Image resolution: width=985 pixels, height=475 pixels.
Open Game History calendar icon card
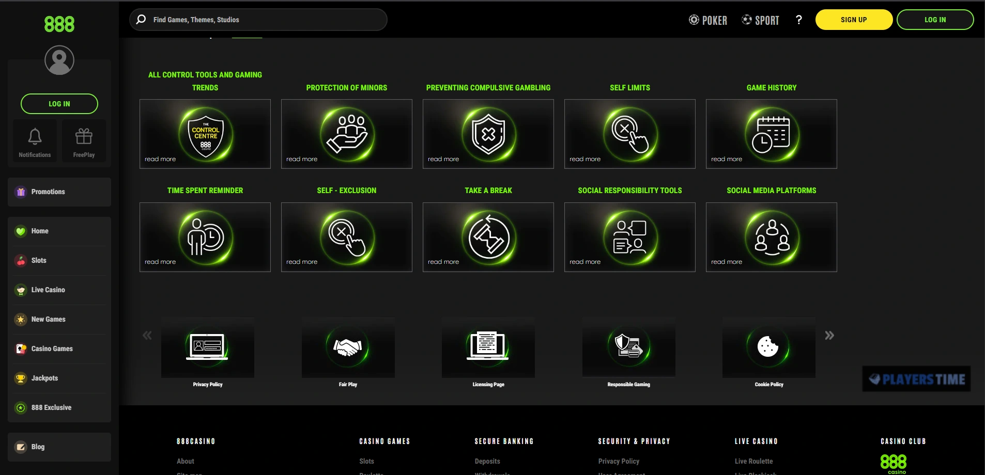tap(772, 134)
